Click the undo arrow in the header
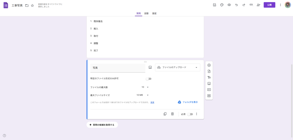The image size is (293, 140). click(236, 5)
